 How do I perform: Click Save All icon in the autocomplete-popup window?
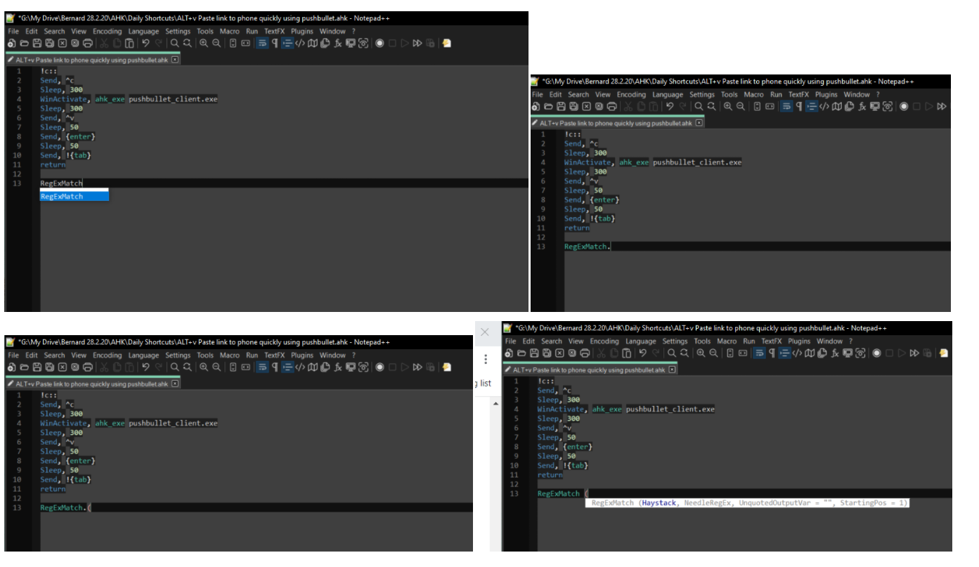tap(50, 43)
